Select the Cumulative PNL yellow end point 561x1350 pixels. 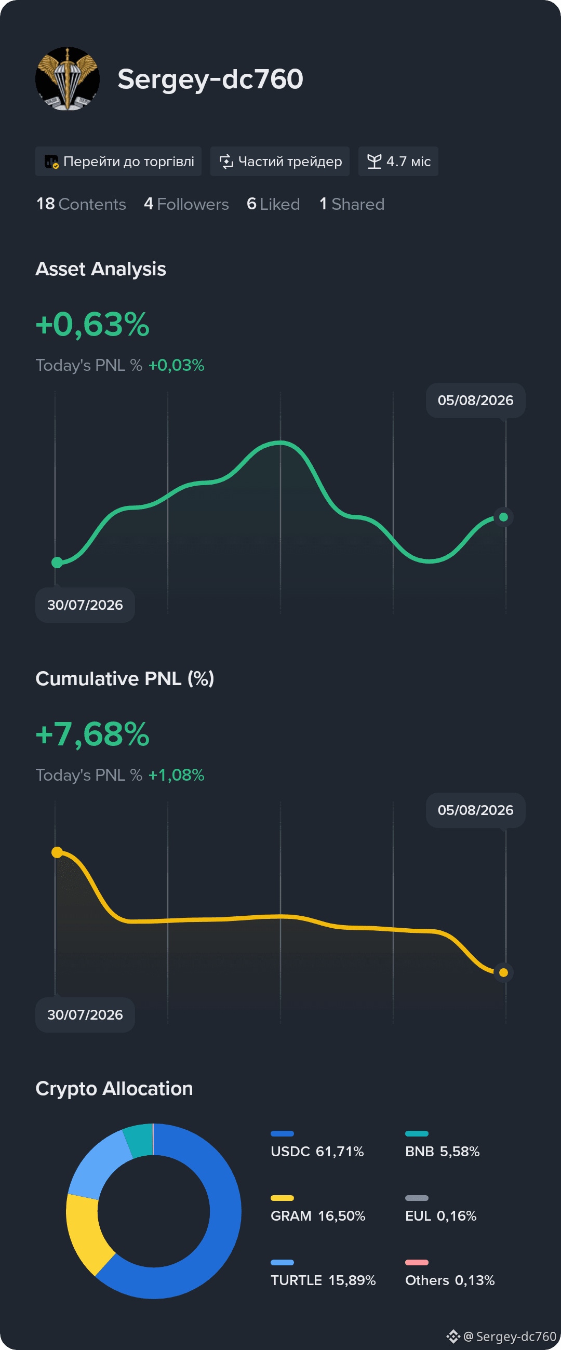[503, 973]
